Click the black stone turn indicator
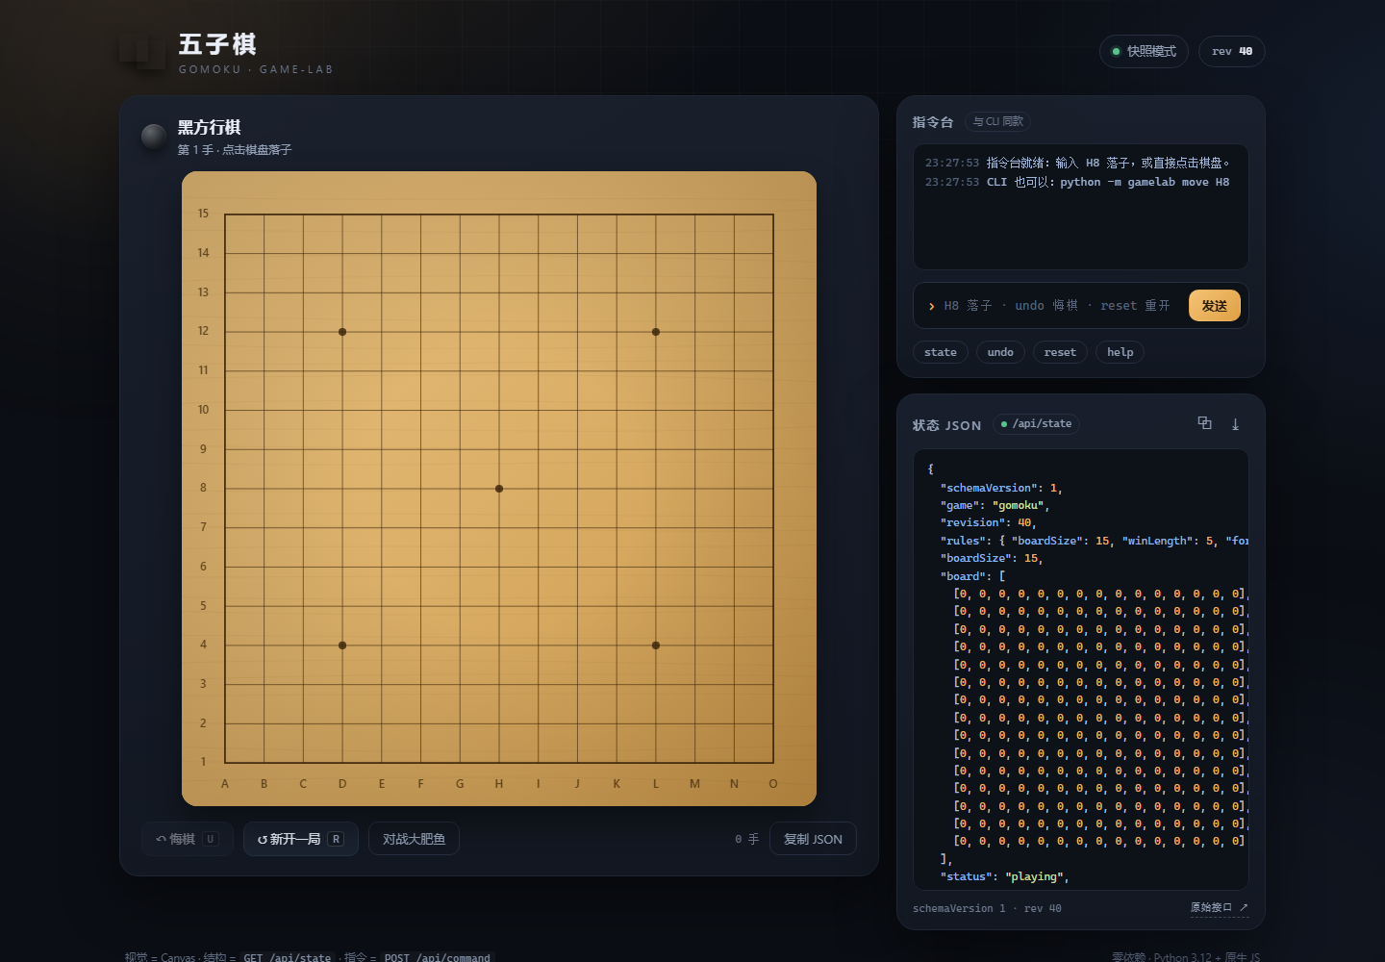The height and width of the screenshot is (962, 1385). click(x=154, y=137)
